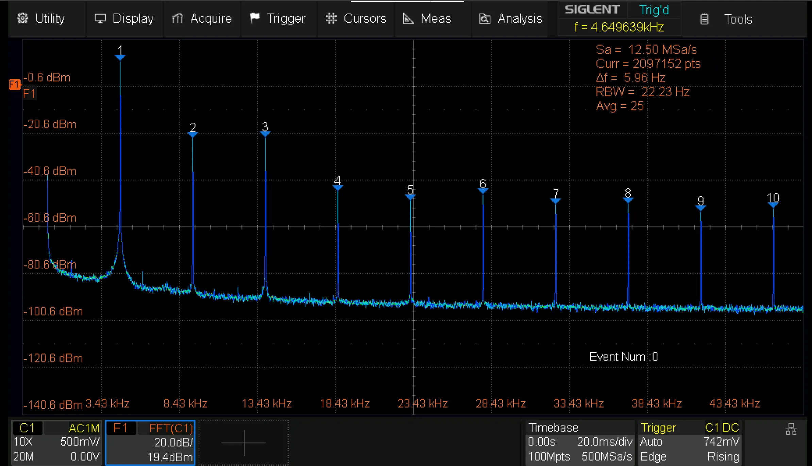Select the Acquire waveform icon
The width and height of the screenshot is (812, 466).
click(177, 18)
